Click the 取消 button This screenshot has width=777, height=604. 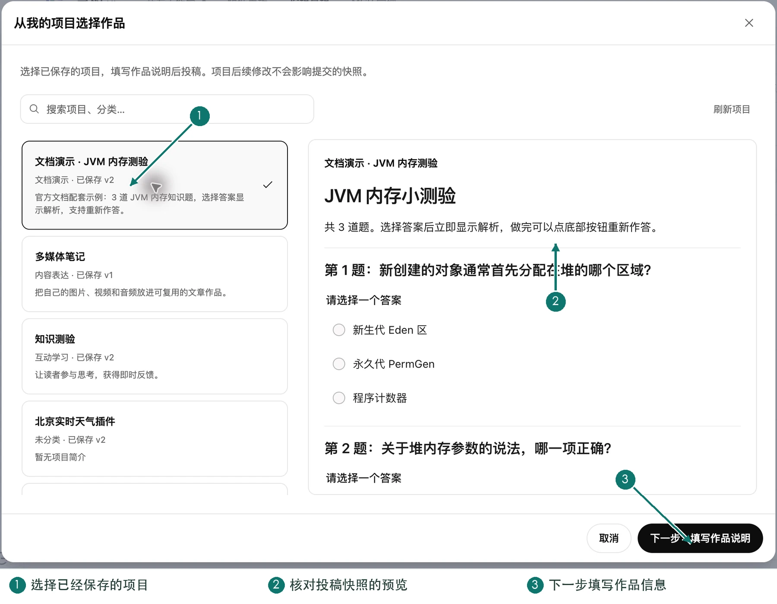pos(609,538)
